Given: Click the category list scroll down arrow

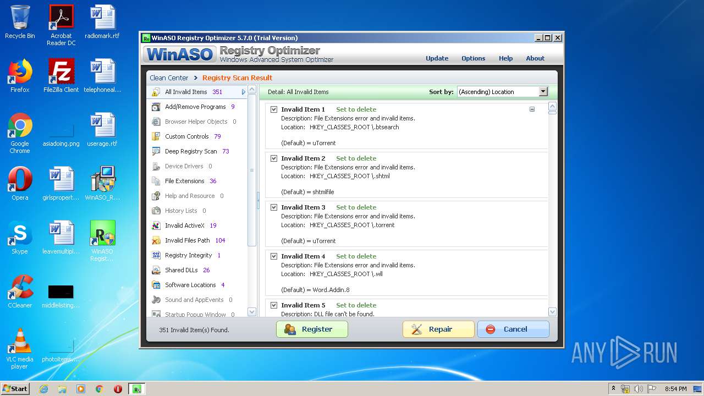Looking at the screenshot, I should tap(252, 312).
